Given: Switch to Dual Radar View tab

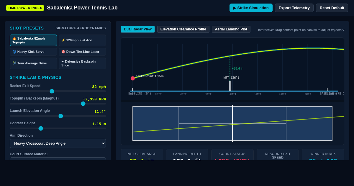Looking at the screenshot, I should tap(138, 29).
